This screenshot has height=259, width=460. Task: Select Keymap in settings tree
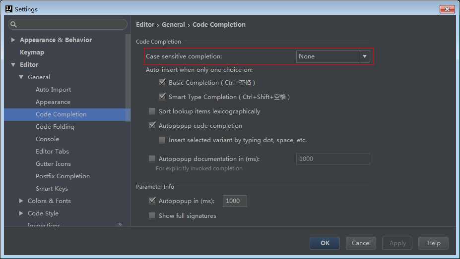(x=32, y=52)
